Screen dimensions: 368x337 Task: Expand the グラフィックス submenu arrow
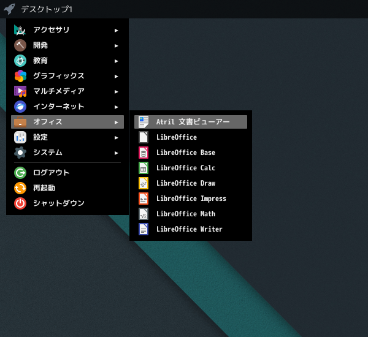(116, 77)
